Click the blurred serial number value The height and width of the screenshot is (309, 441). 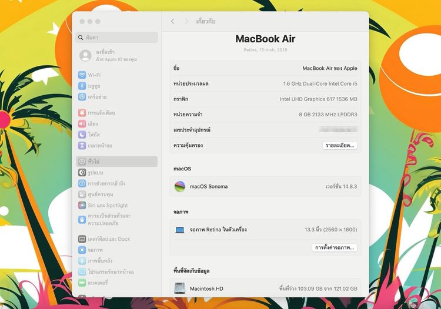338,129
